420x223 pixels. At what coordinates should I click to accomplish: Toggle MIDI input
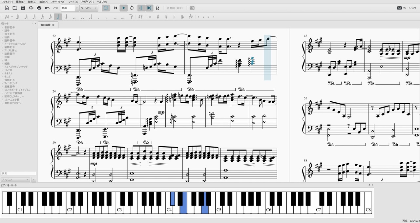click(x=106, y=8)
